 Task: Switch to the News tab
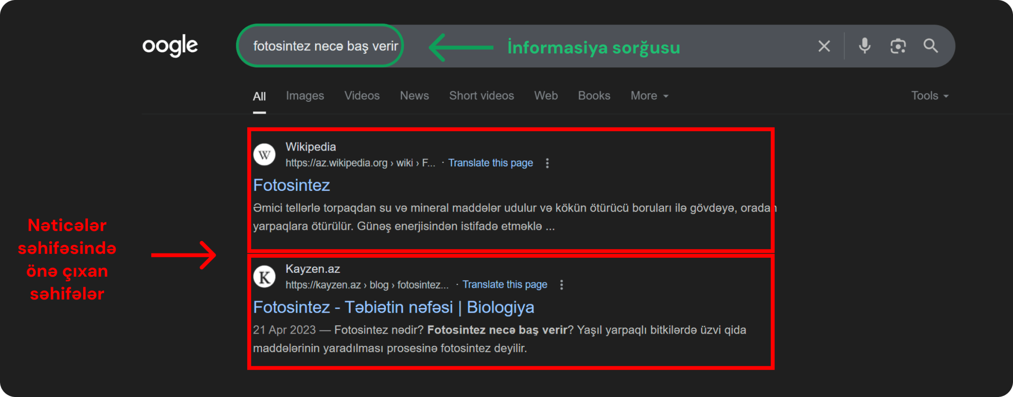(414, 96)
